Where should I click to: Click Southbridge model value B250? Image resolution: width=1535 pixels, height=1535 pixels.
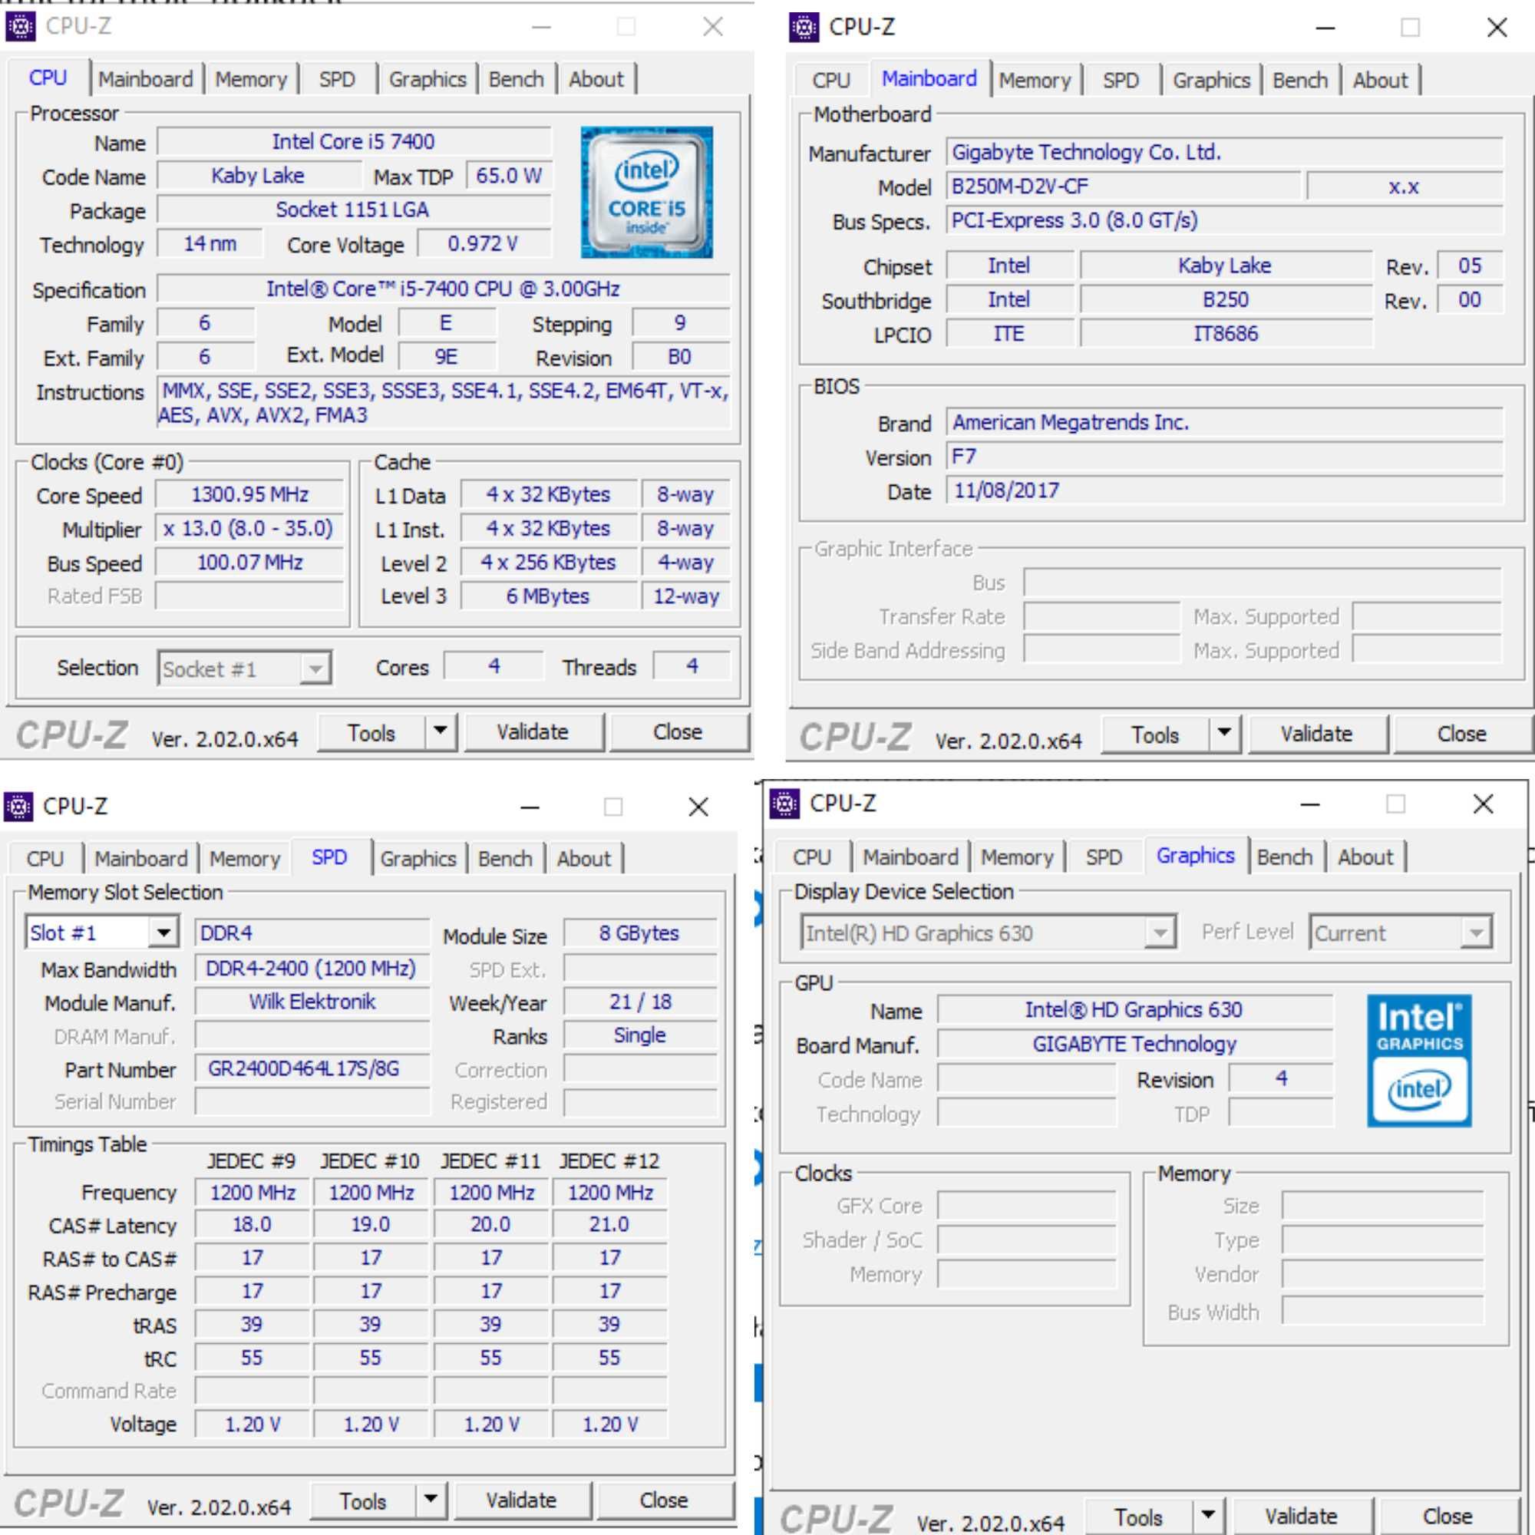click(x=1225, y=299)
